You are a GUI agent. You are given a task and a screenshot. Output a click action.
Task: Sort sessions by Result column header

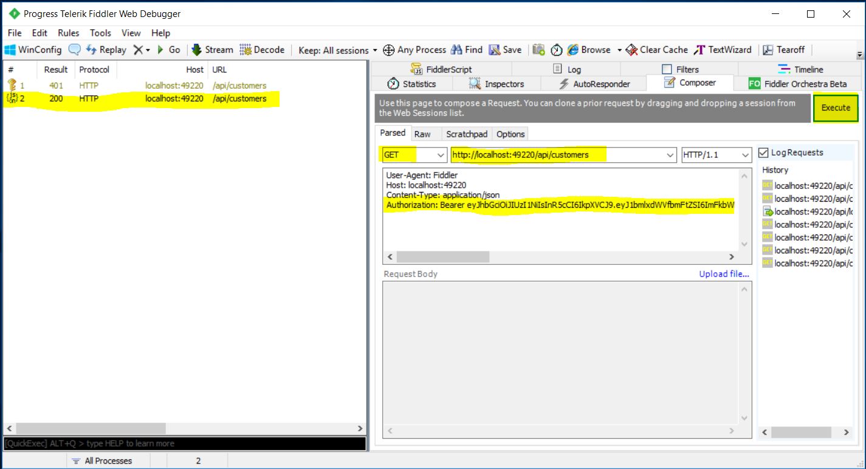[57, 69]
